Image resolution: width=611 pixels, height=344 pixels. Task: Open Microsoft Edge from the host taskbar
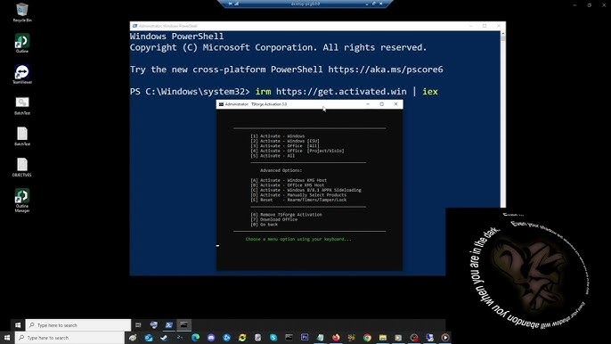(x=195, y=338)
